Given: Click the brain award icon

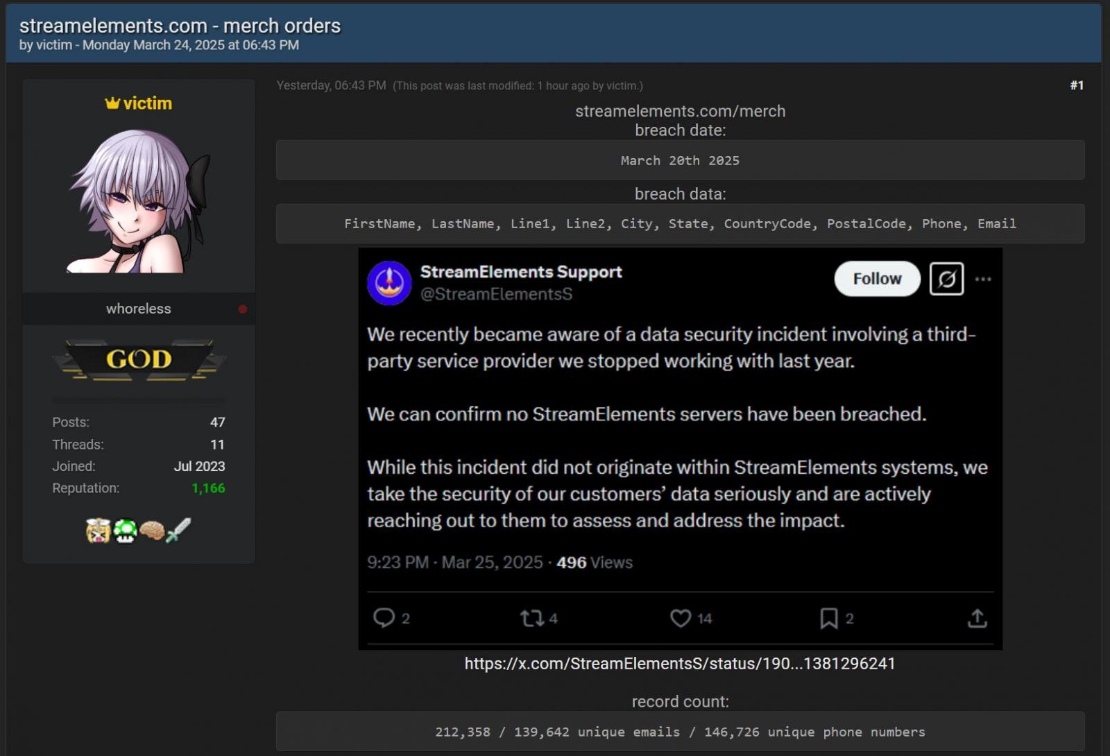Looking at the screenshot, I should click(x=152, y=531).
